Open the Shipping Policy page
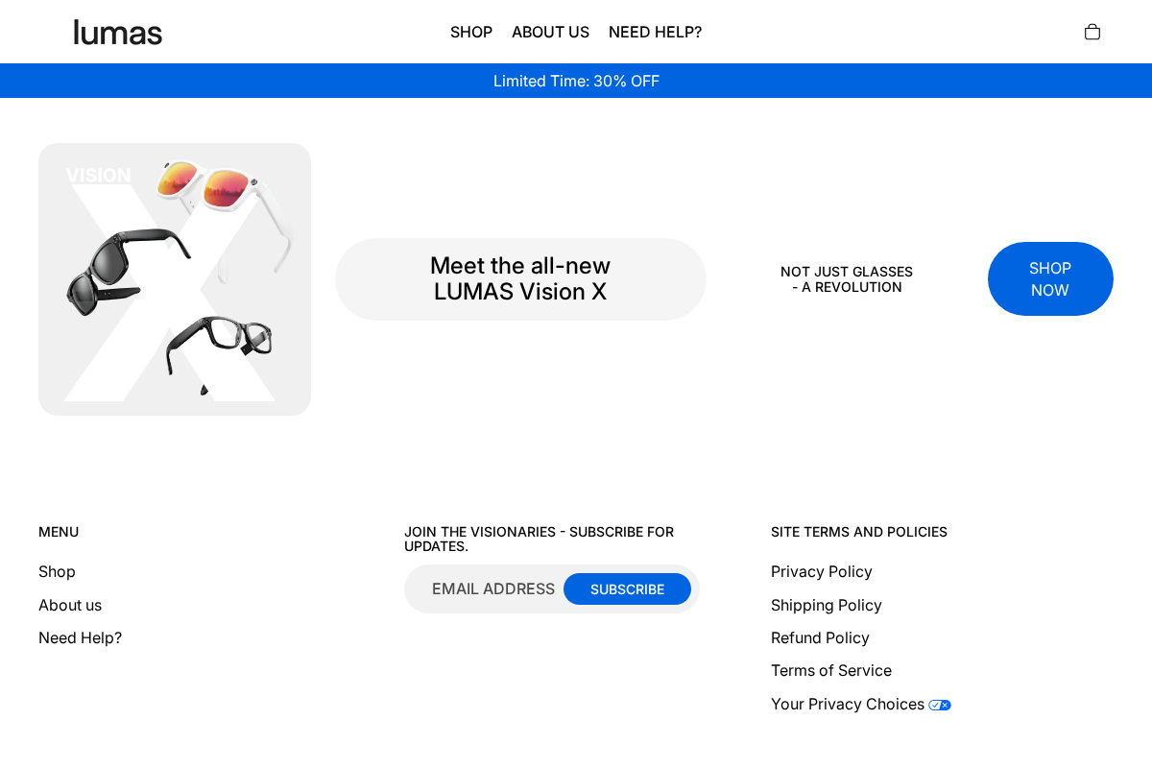1152x768 pixels. click(826, 605)
